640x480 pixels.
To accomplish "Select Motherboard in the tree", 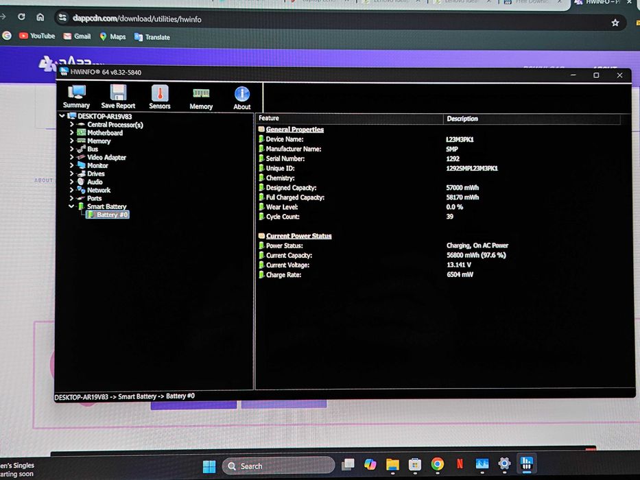I will 105,132.
